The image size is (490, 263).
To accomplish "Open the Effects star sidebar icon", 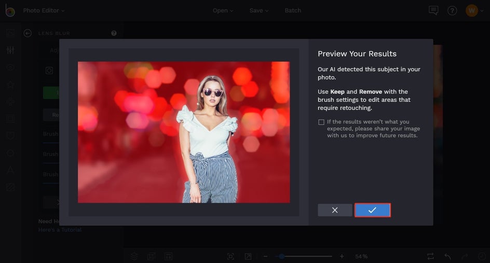I will [10, 85].
